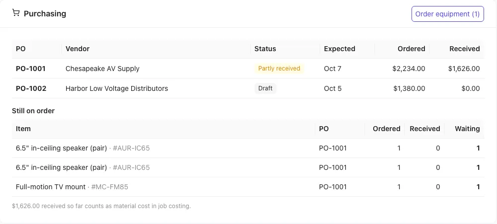Click the Draft status badge

265,88
